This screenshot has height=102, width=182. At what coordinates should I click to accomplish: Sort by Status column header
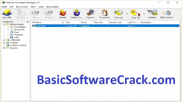click(x=86, y=22)
